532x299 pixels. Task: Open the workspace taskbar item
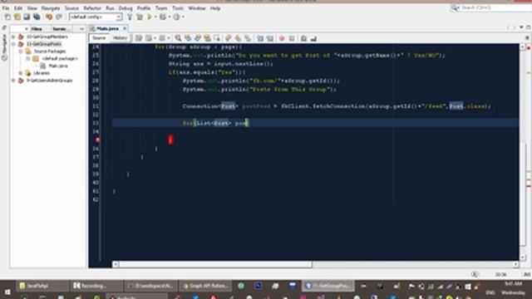click(151, 286)
